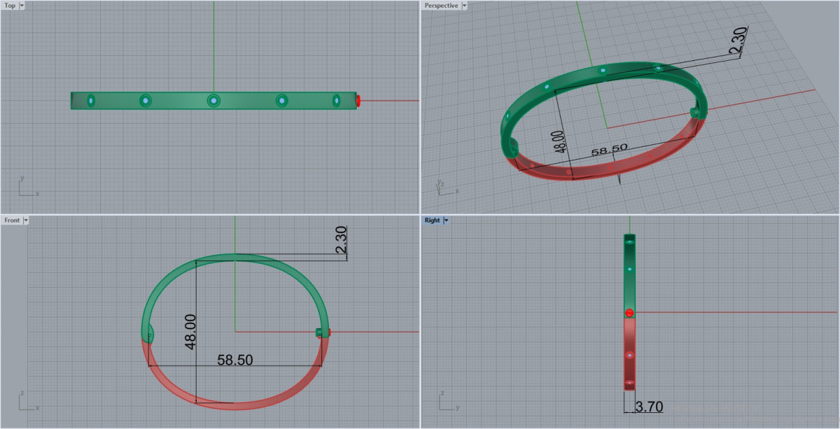The image size is (840, 429).
Task: Select the 2.30 dimension in Front view
Action: coord(341,241)
